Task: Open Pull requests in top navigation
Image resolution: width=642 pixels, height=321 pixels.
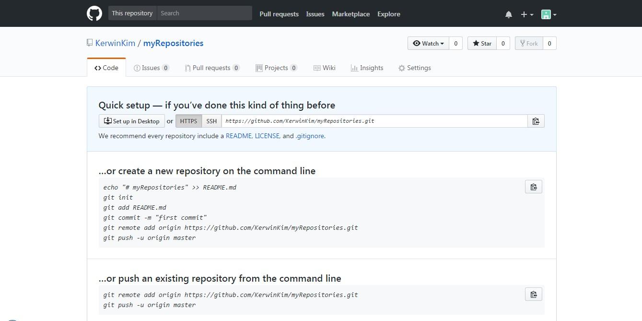Action: pyautogui.click(x=279, y=14)
